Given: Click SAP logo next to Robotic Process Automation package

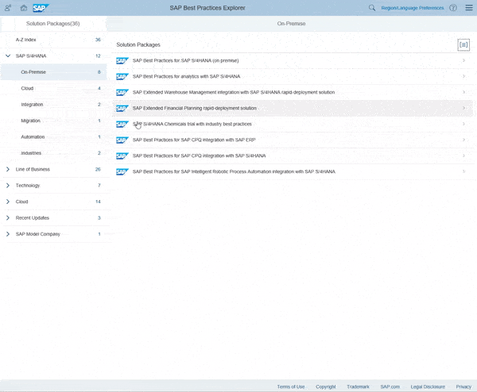Looking at the screenshot, I should tap(122, 172).
